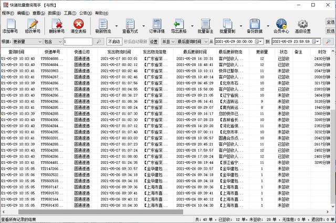
Task: Click the 导出表格 export icon
Action: pos(178,26)
